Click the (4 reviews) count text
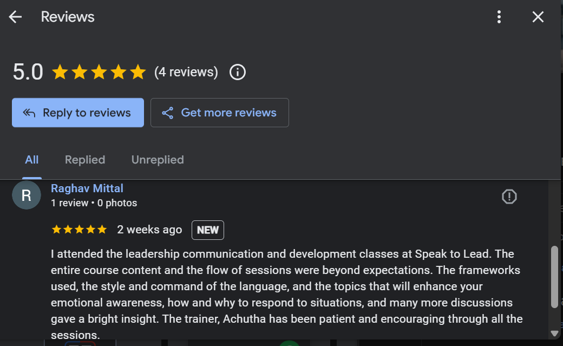This screenshot has width=563, height=346. coord(186,72)
